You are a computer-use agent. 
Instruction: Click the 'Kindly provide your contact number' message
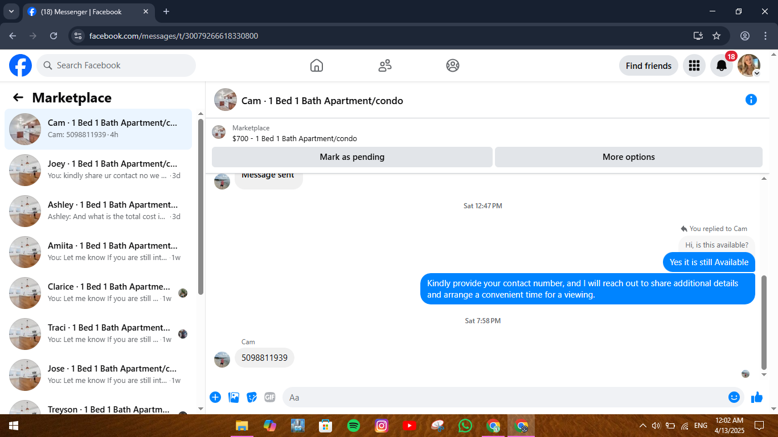[588, 289]
